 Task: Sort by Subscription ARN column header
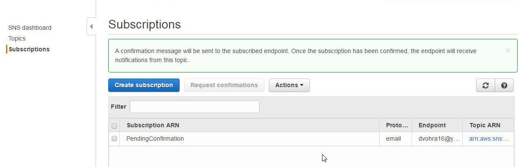[153, 125]
